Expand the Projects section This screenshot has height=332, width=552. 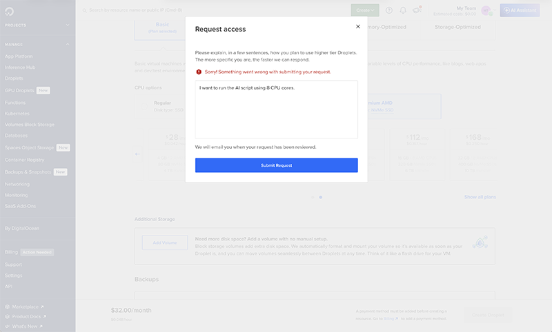click(x=68, y=25)
